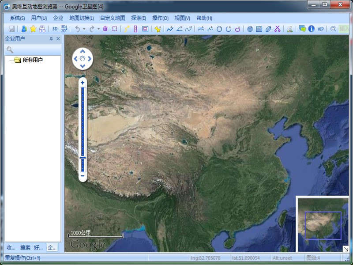The image size is (353, 265).
Task: Click the arc bridge drawing icon
Action: [x=201, y=29]
